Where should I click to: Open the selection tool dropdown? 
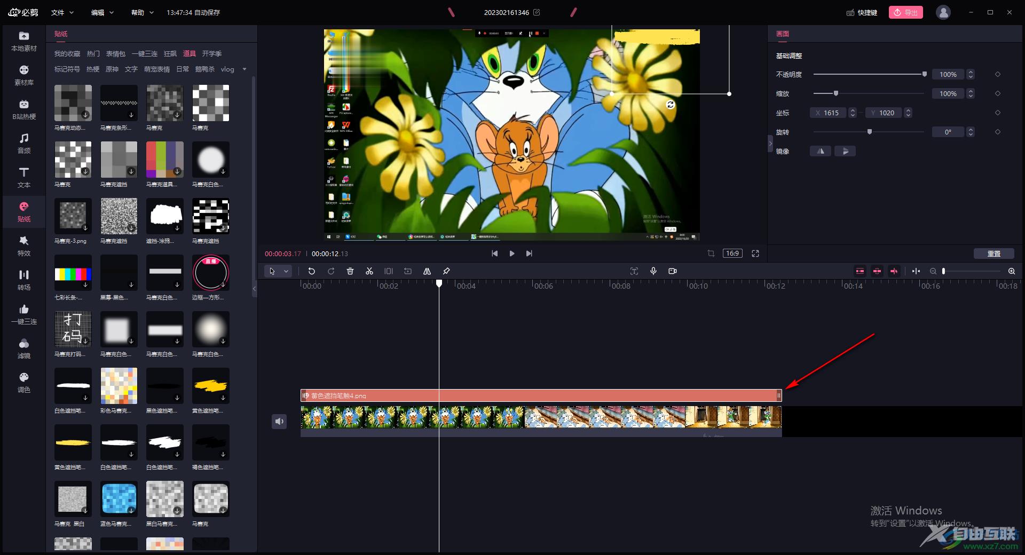286,271
